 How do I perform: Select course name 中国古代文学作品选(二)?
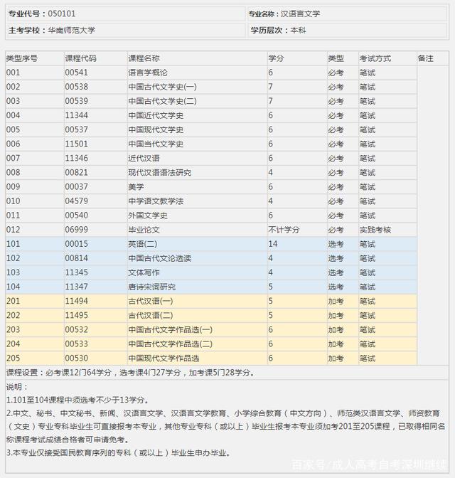170,344
